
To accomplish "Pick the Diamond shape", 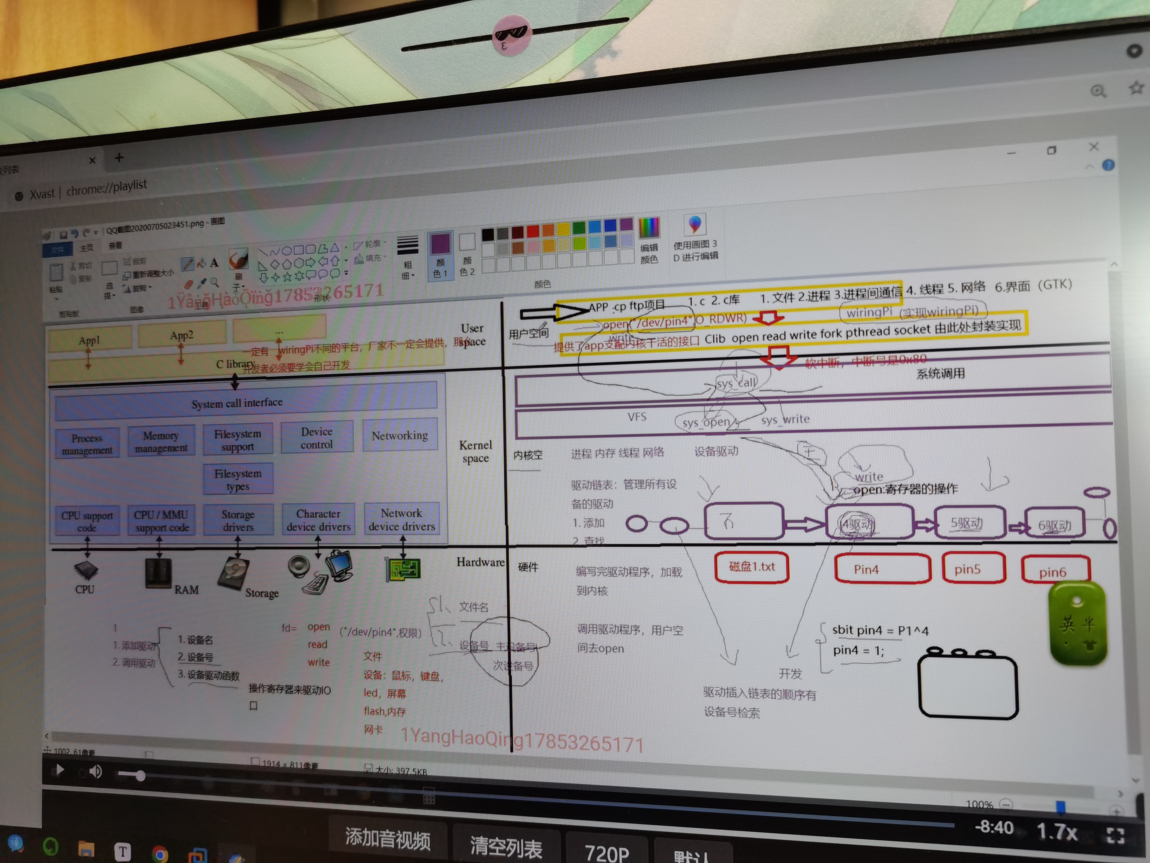I will pyautogui.click(x=275, y=264).
